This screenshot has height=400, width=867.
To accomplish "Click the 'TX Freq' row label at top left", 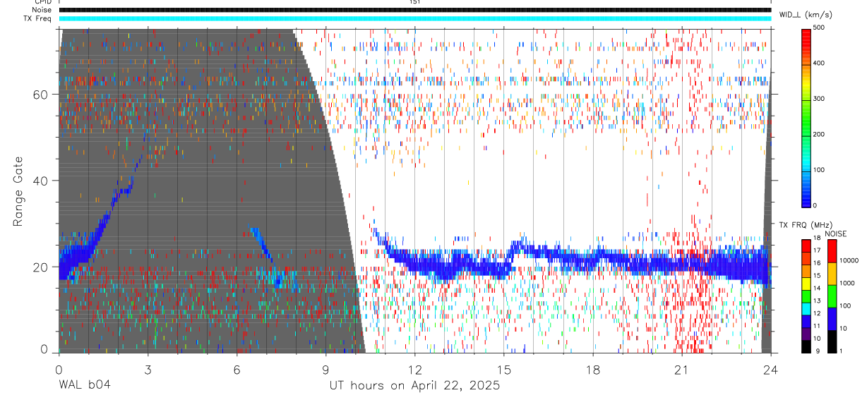I will 37,18.
